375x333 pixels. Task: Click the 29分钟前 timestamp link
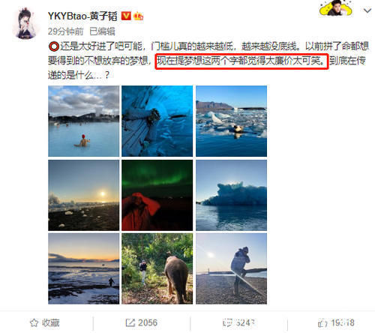(66, 31)
